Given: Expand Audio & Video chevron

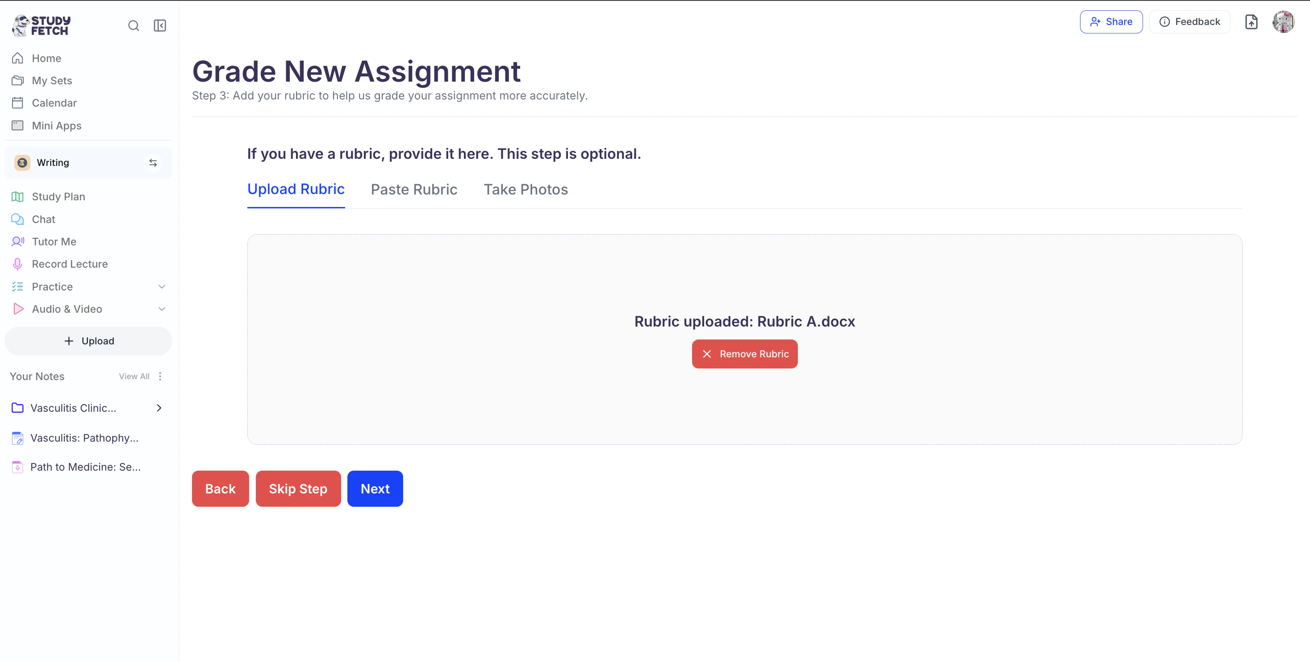Looking at the screenshot, I should (x=162, y=309).
